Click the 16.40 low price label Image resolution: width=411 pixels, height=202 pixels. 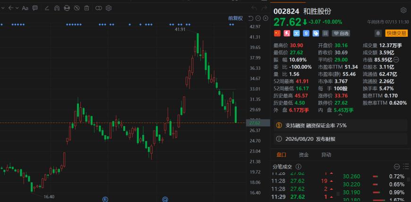[x=49, y=196]
